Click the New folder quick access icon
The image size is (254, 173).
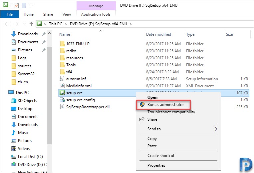[x=24, y=5]
